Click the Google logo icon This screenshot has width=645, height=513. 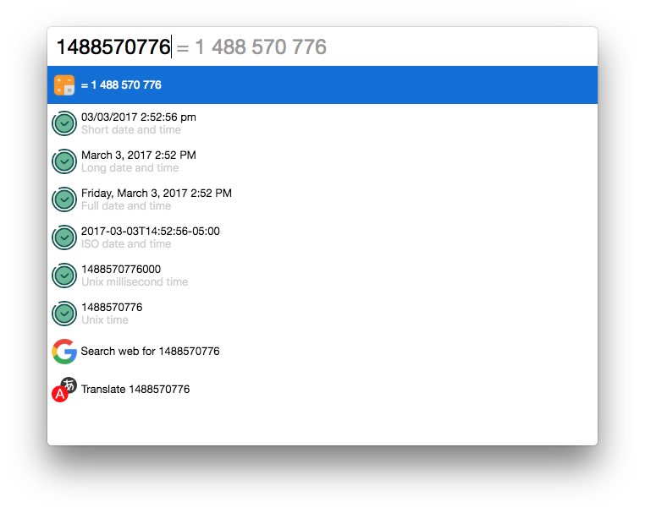tap(64, 352)
